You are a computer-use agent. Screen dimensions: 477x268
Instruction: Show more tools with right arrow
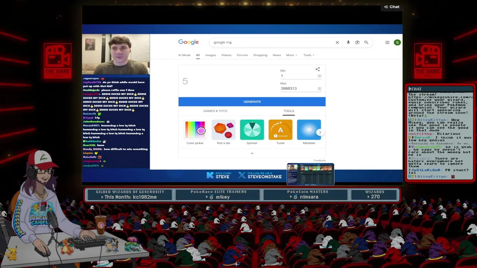click(320, 133)
